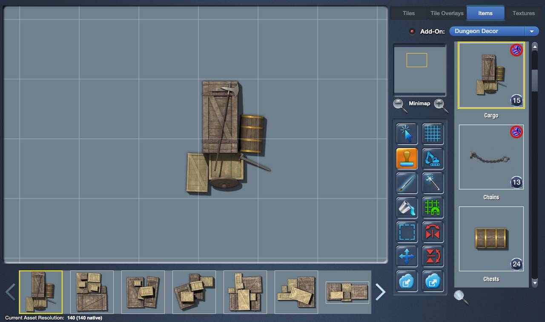Select the fifth crate variant thumbnail
Image resolution: width=545 pixels, height=322 pixels.
245,292
